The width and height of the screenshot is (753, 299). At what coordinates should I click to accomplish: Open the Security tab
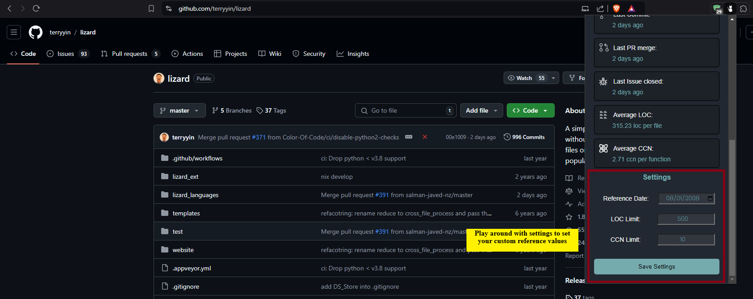(309, 54)
